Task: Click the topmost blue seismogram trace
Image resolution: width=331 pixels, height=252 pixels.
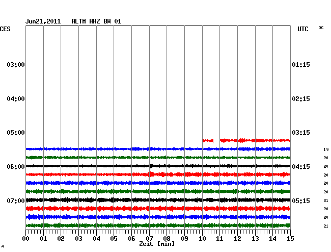Action: 158,149
